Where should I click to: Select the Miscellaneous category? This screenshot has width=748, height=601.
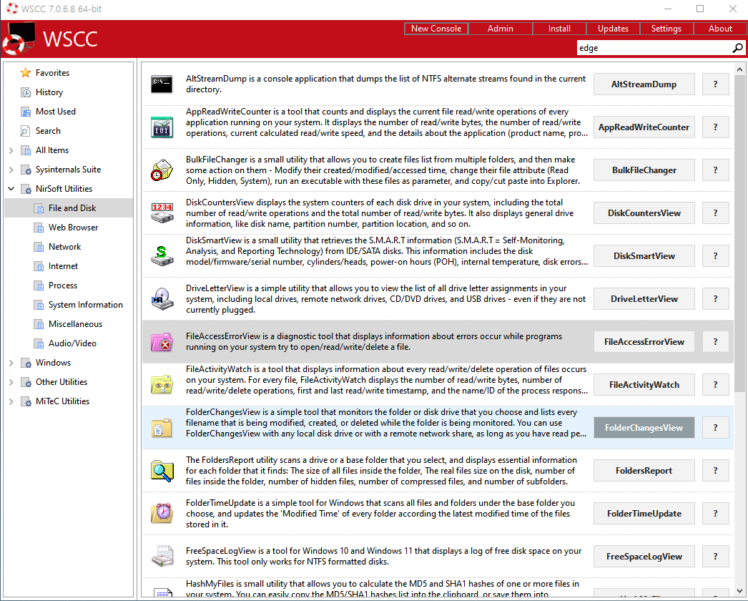click(75, 324)
